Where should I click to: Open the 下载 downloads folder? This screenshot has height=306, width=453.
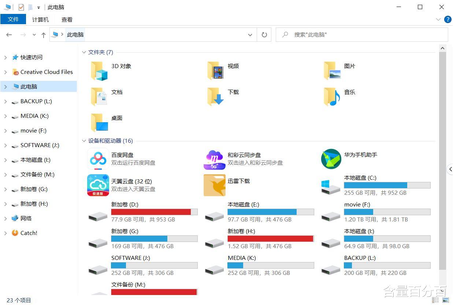233,92
